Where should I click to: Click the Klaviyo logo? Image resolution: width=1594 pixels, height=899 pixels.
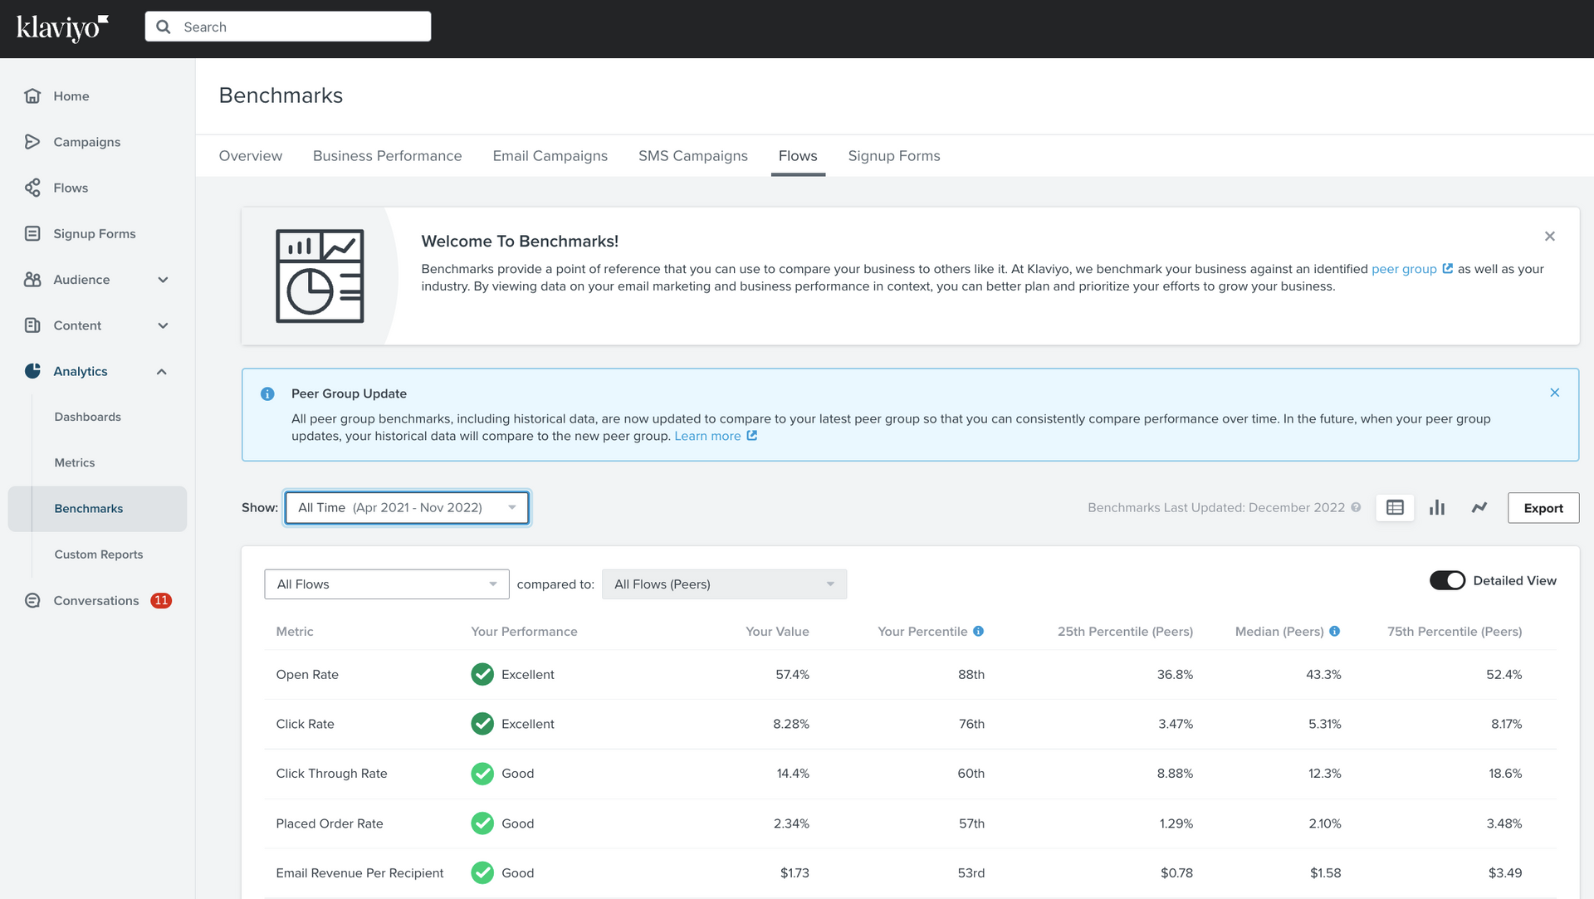[x=62, y=27]
